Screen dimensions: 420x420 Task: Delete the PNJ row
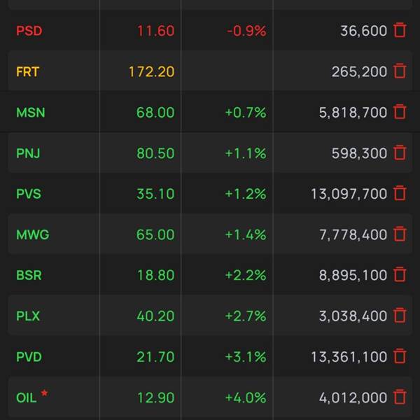coord(400,153)
